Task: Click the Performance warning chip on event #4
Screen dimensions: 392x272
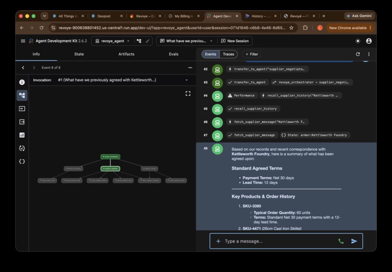Action: click(x=242, y=95)
